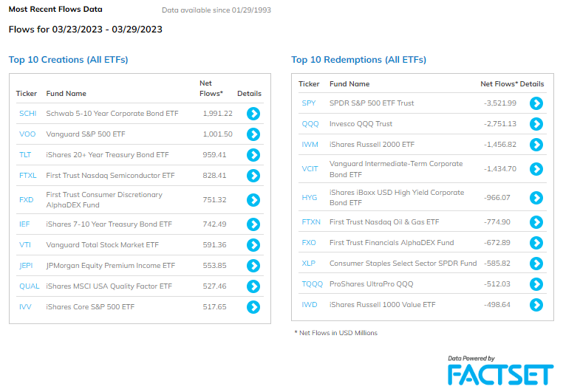Open the TLT ticker link
The width and height of the screenshot is (563, 392).
point(25,154)
